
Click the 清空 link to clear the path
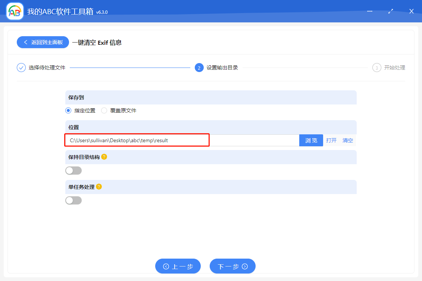click(347, 140)
